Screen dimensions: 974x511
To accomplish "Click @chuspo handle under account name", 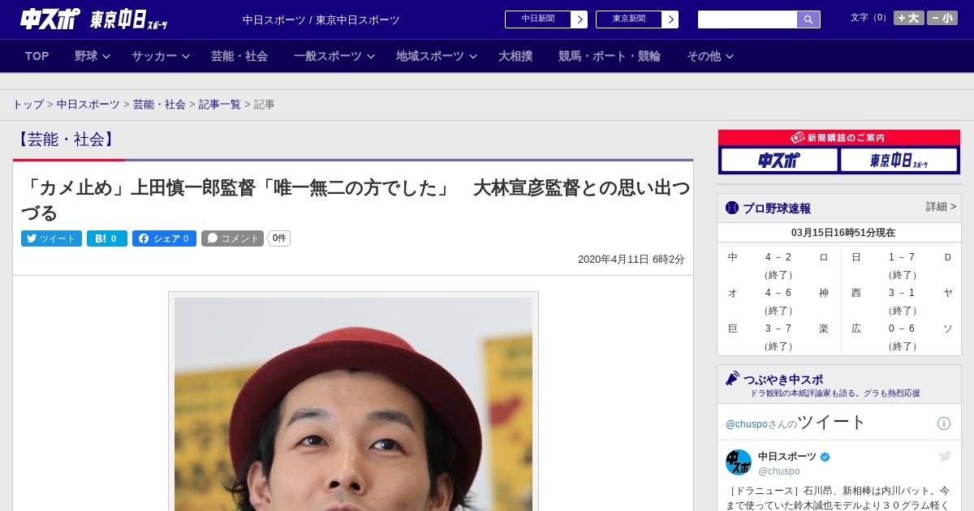I will [779, 471].
